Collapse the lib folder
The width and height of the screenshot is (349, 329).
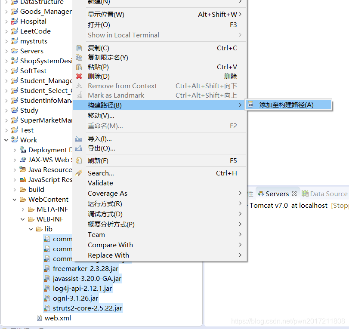click(31, 229)
